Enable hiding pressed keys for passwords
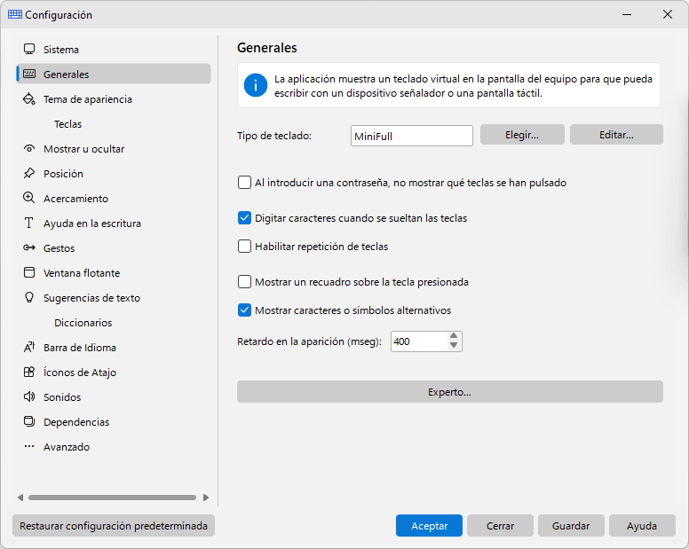 tap(244, 182)
